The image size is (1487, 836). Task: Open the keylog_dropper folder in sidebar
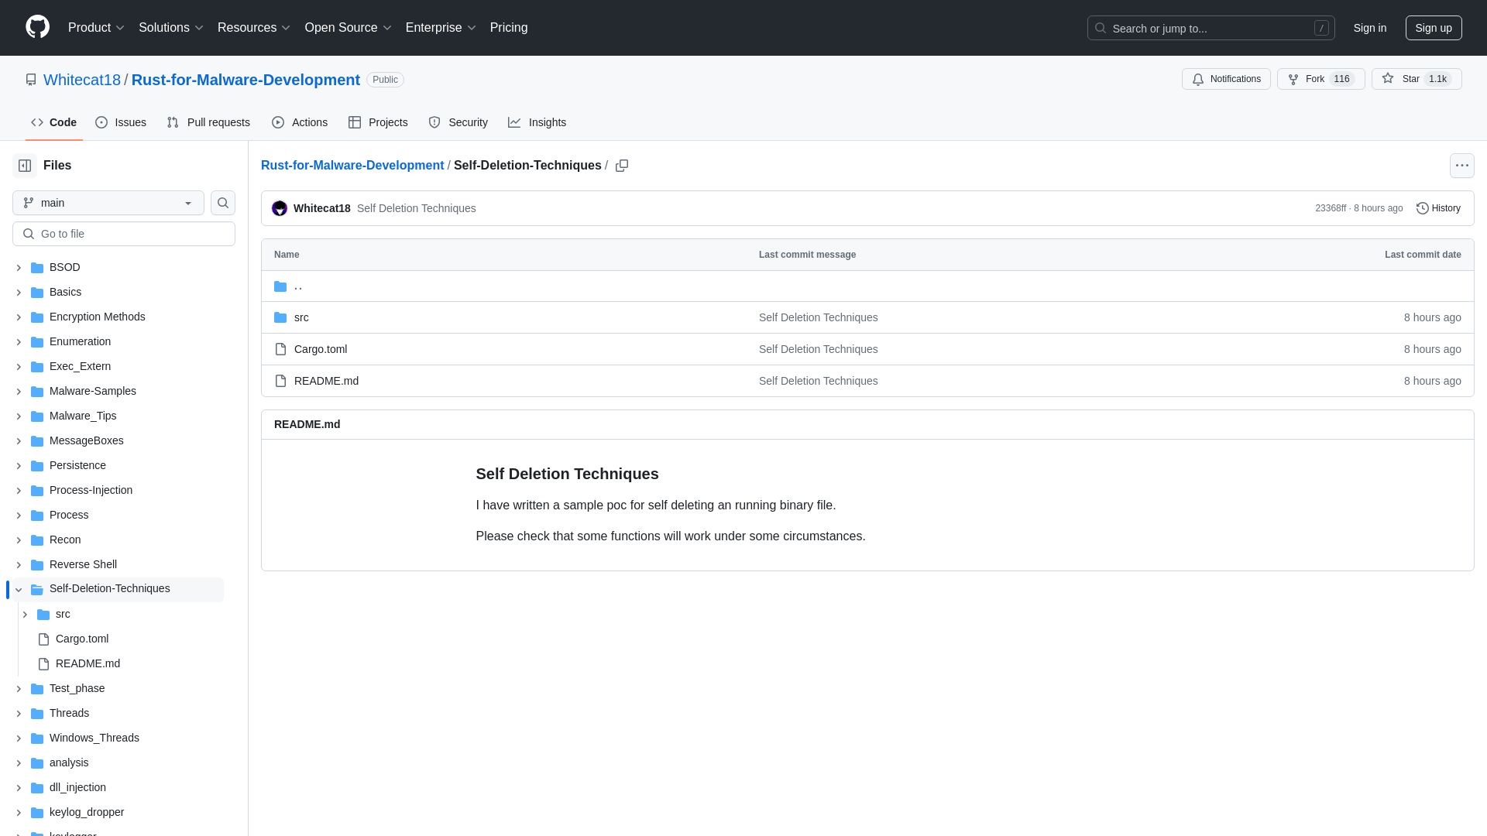pyautogui.click(x=87, y=812)
